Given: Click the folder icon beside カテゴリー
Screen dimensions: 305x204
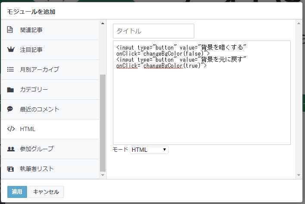Looking at the screenshot, I should coord(10,90).
